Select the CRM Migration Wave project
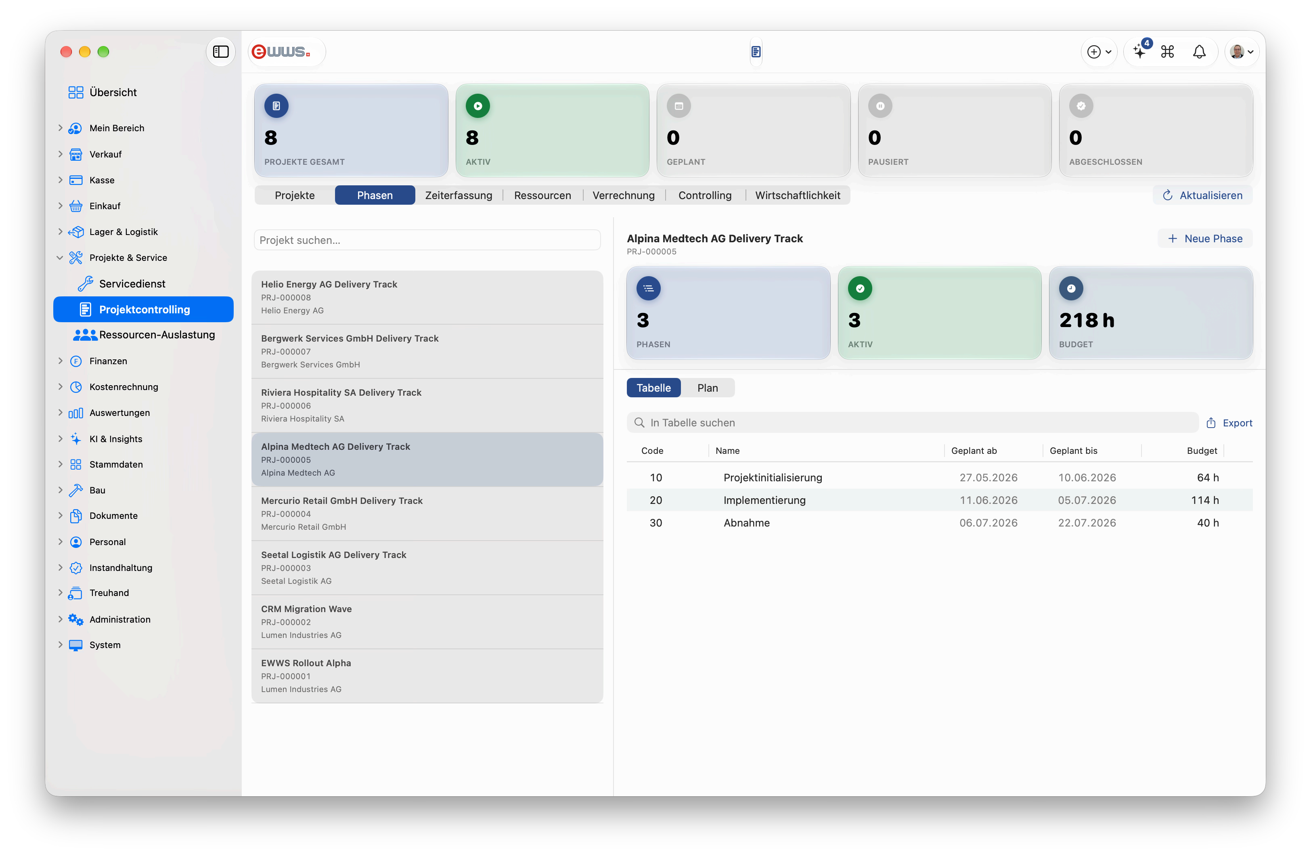The image size is (1311, 856). coord(427,622)
